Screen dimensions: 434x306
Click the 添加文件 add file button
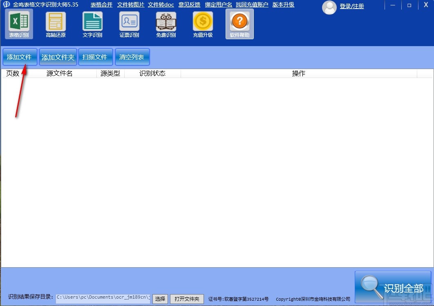[20, 57]
